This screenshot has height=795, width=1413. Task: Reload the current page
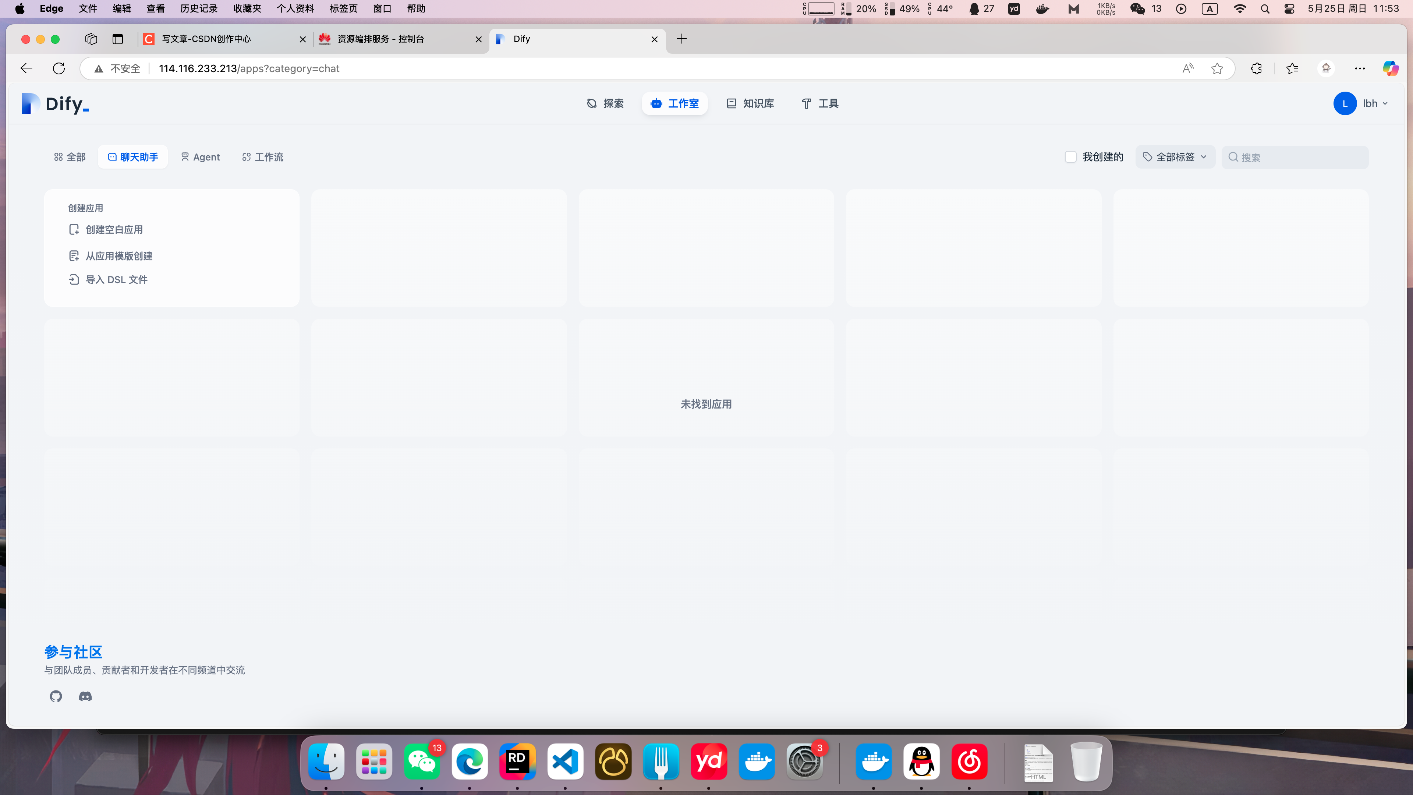click(59, 68)
